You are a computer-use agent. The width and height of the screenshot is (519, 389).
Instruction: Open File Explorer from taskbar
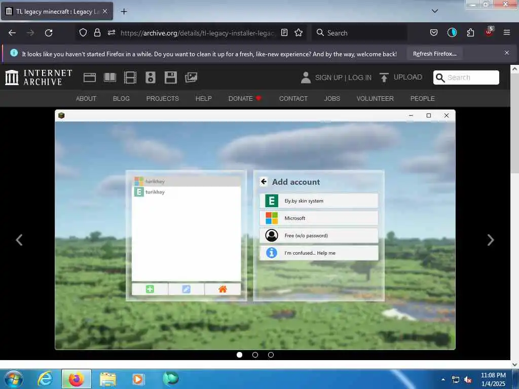point(108,379)
